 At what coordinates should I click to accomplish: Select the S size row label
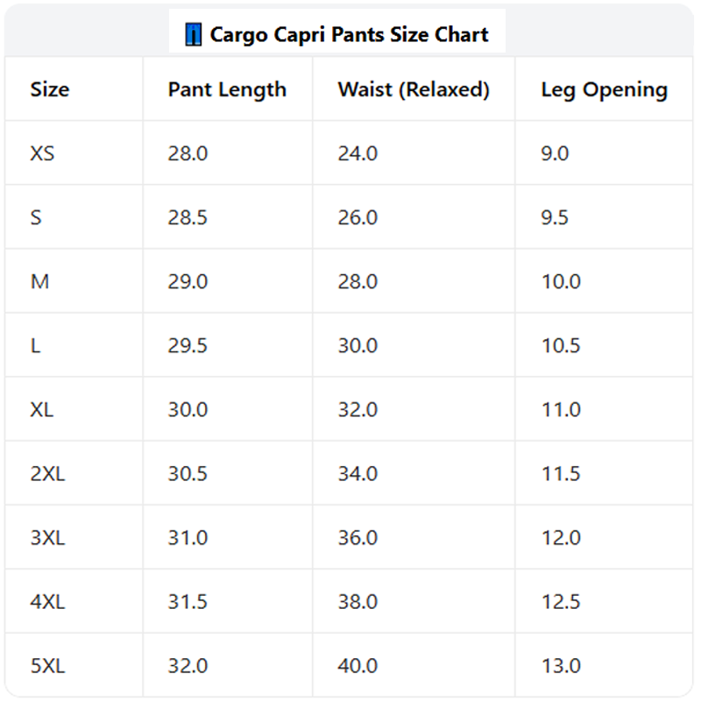(x=36, y=217)
